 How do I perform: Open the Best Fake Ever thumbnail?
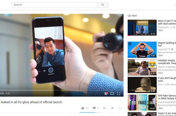142,102
